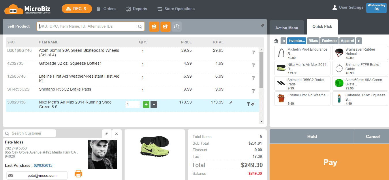Click the second orange basket icon
This screenshot has height=180, width=389.
pyautogui.click(x=165, y=26)
